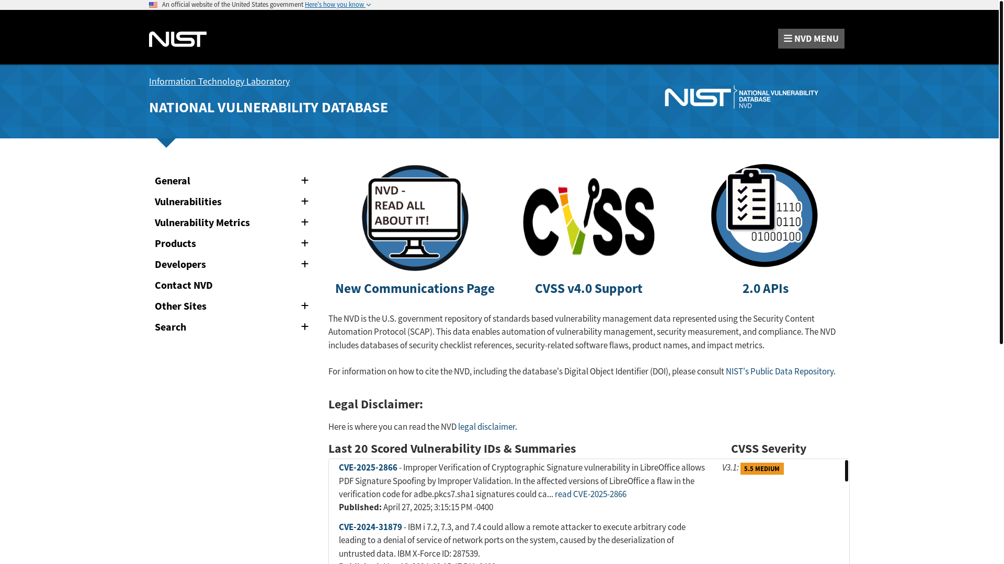Open the CVE-2025-2866 entry link
This screenshot has width=1004, height=564.
tap(368, 467)
